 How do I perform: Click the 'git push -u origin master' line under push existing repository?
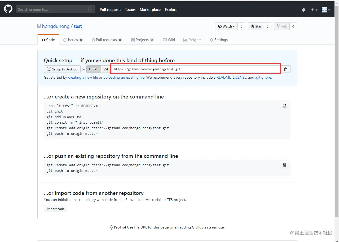[72, 171]
